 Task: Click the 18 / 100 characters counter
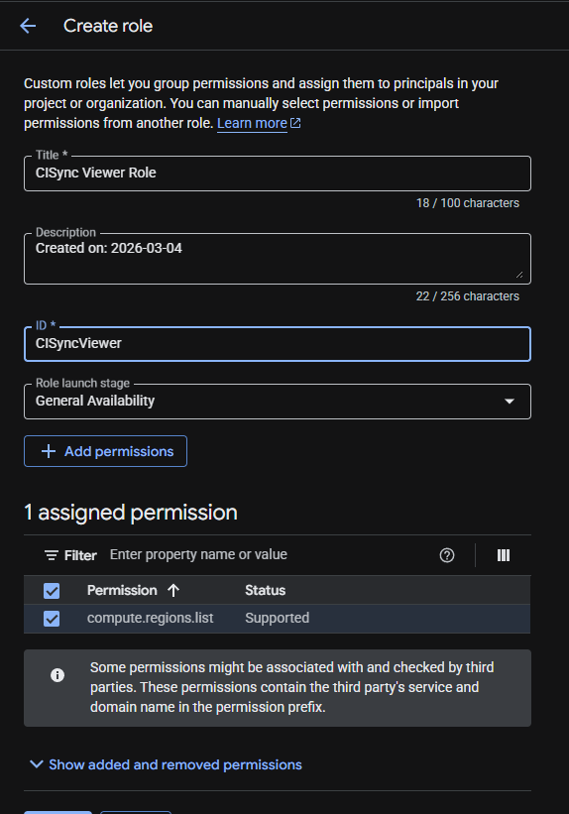[467, 203]
